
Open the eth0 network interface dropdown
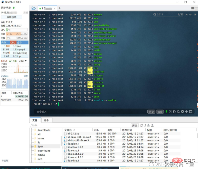point(23,61)
